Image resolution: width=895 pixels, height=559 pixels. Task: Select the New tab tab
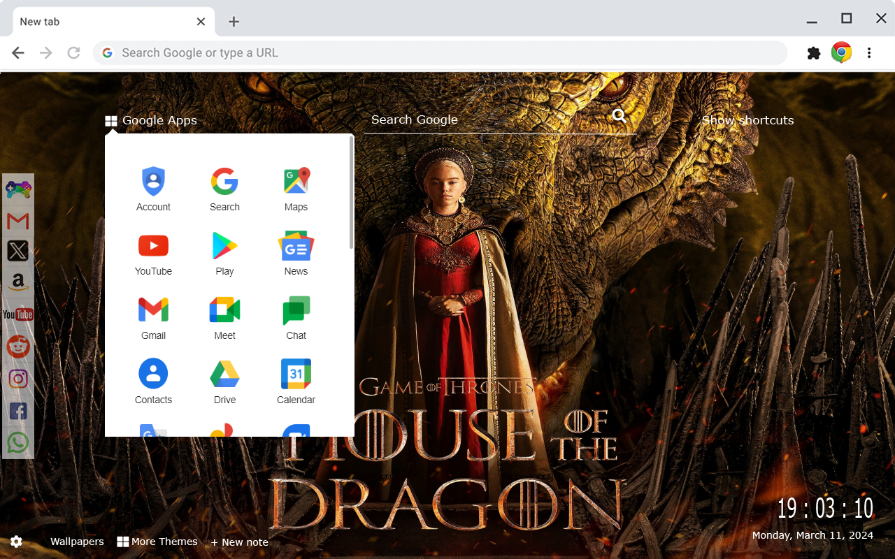point(112,22)
